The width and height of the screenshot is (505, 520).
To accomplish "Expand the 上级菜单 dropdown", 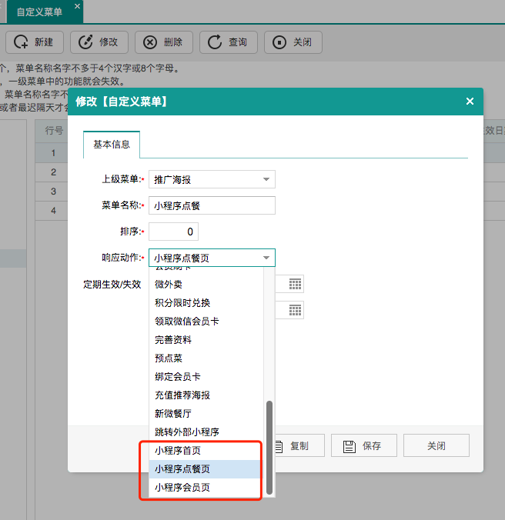I will [266, 179].
